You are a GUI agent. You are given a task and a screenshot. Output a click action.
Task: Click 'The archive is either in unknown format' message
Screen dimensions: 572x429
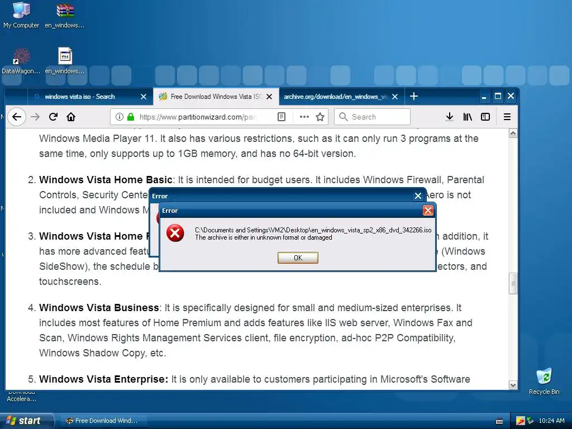tap(264, 237)
